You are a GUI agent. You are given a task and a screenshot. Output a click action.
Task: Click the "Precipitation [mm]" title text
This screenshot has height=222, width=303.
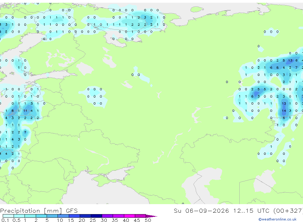tap(31, 210)
